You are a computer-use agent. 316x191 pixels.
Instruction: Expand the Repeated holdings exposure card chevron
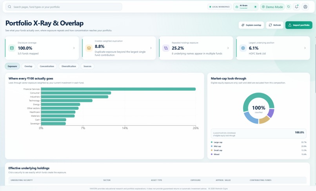[228, 48]
